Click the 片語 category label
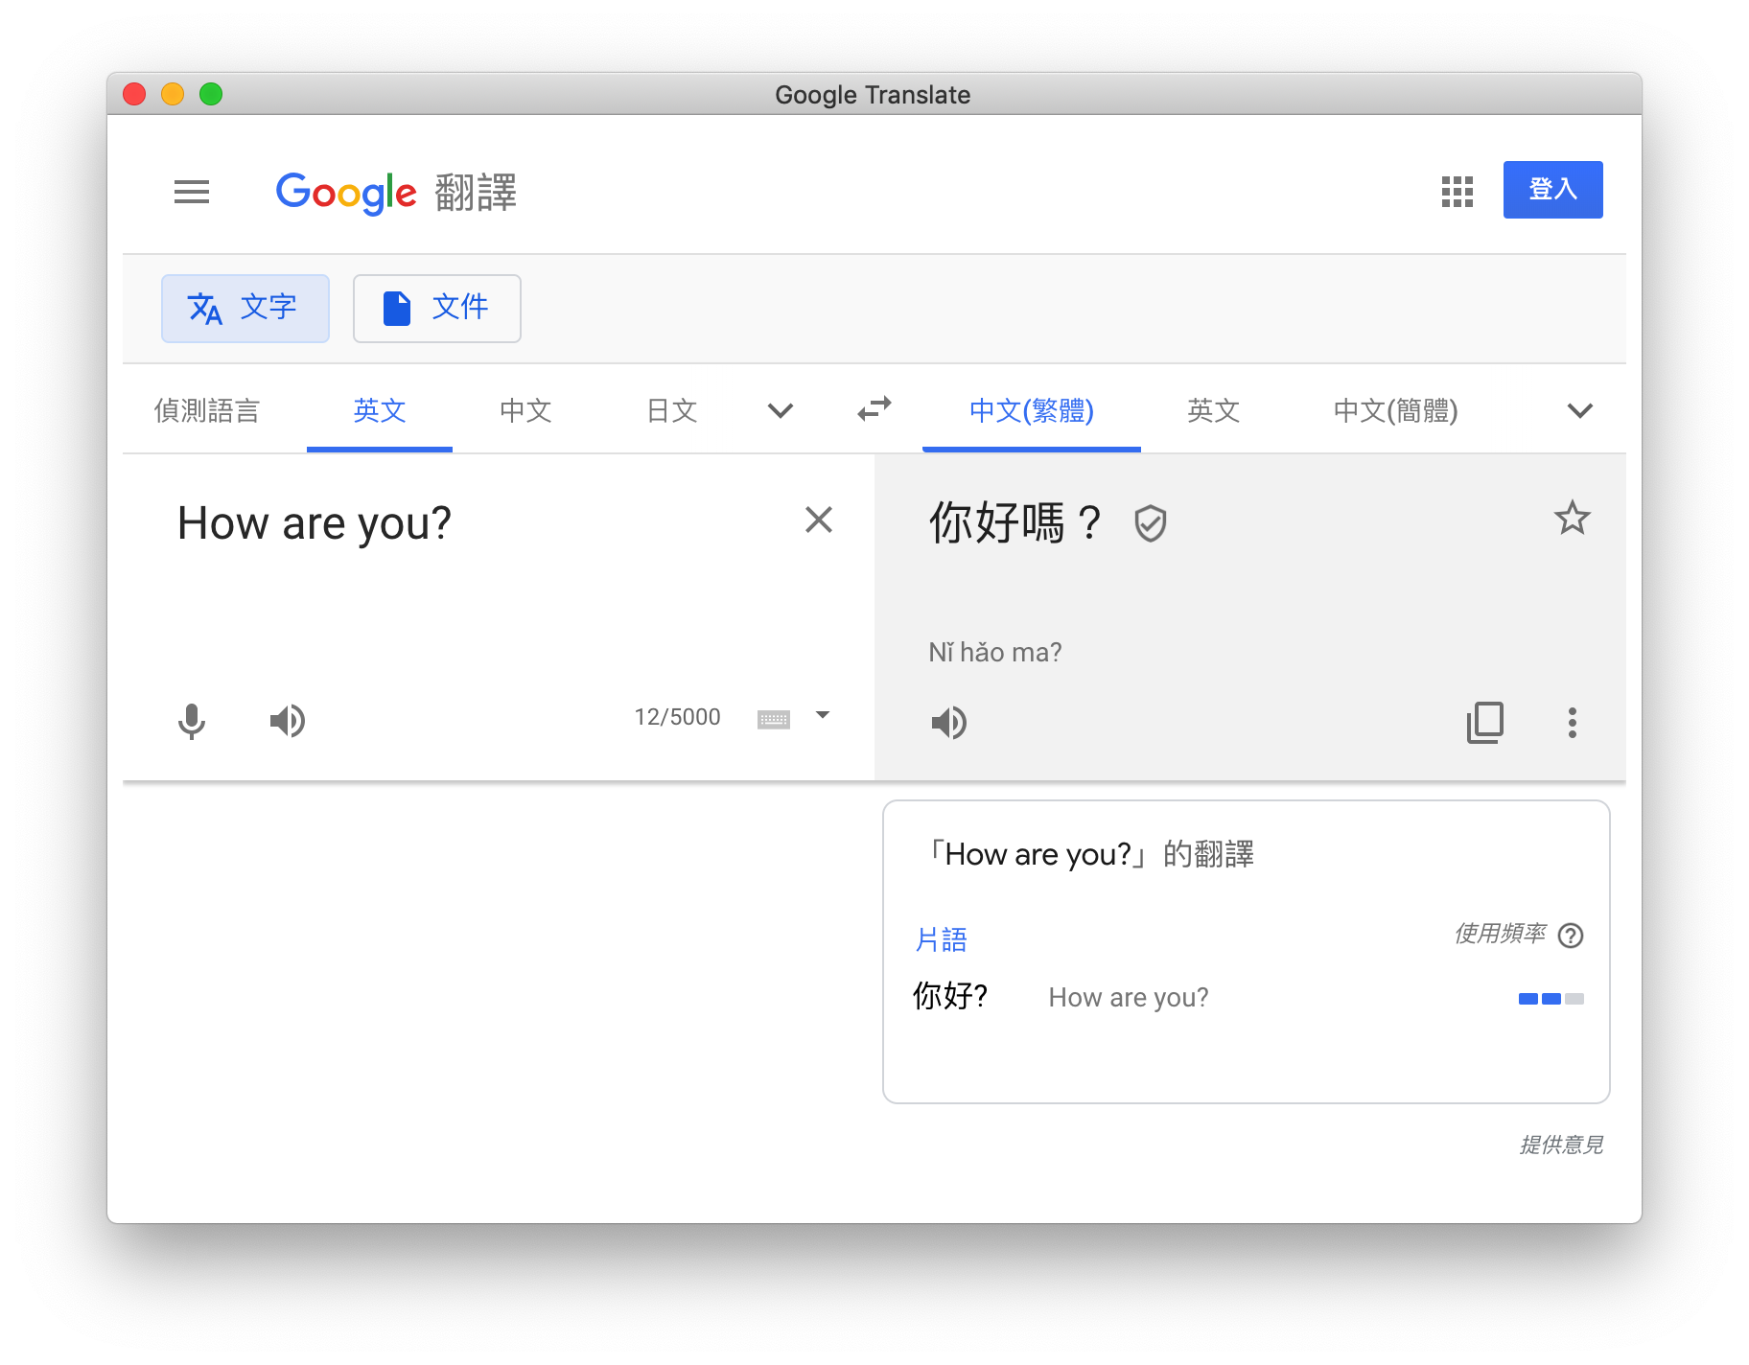This screenshot has width=1749, height=1365. (941, 939)
